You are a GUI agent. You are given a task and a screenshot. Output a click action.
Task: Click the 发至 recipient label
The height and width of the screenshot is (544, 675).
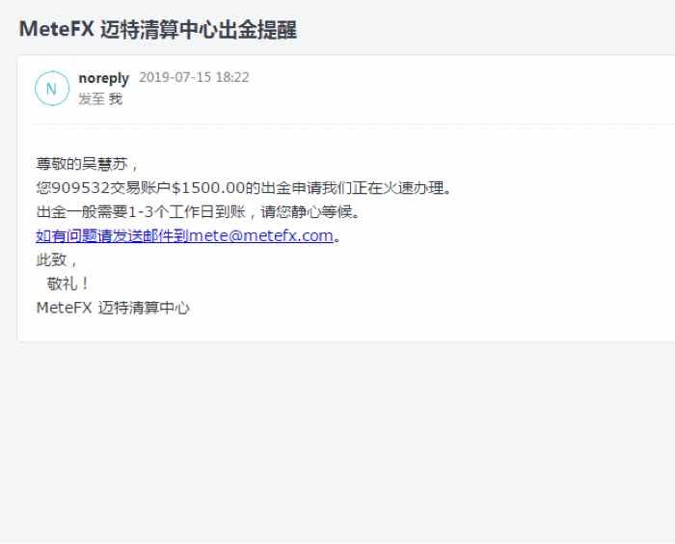pyautogui.click(x=92, y=98)
